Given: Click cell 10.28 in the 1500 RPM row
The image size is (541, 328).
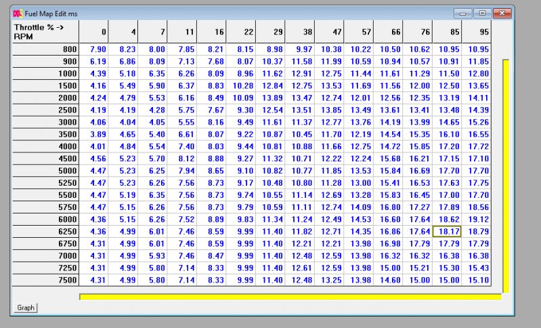Looking at the screenshot, I should click(x=241, y=85).
